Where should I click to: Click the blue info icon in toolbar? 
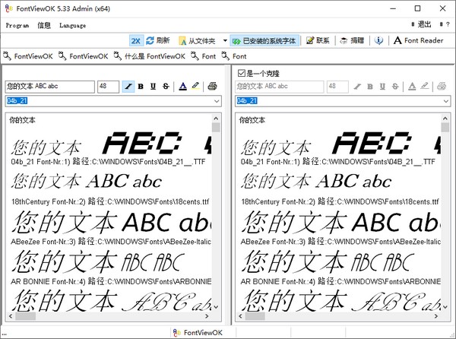click(378, 40)
